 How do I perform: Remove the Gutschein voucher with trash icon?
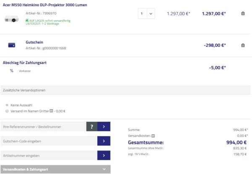(243, 45)
